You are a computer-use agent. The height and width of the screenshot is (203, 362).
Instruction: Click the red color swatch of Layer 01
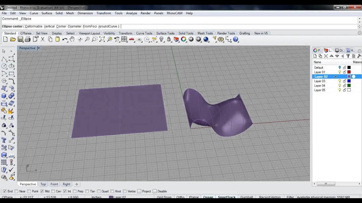click(x=349, y=72)
